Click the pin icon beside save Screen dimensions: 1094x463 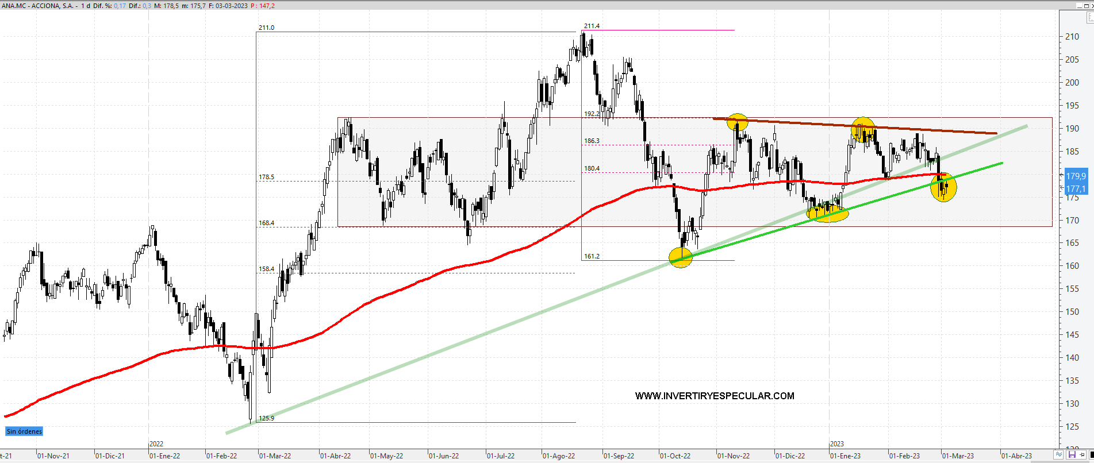click(x=1082, y=455)
